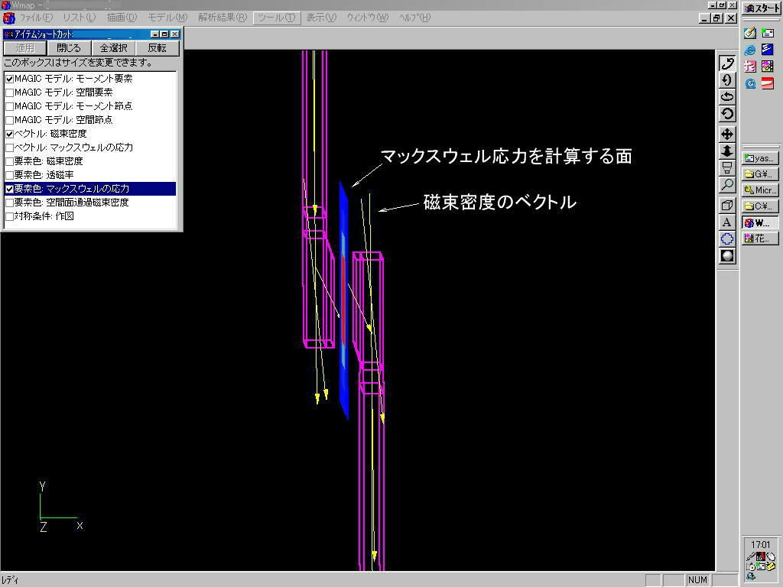Click the colorful 花 filmstrip quick launch icon
783x587 pixels.
(768, 66)
